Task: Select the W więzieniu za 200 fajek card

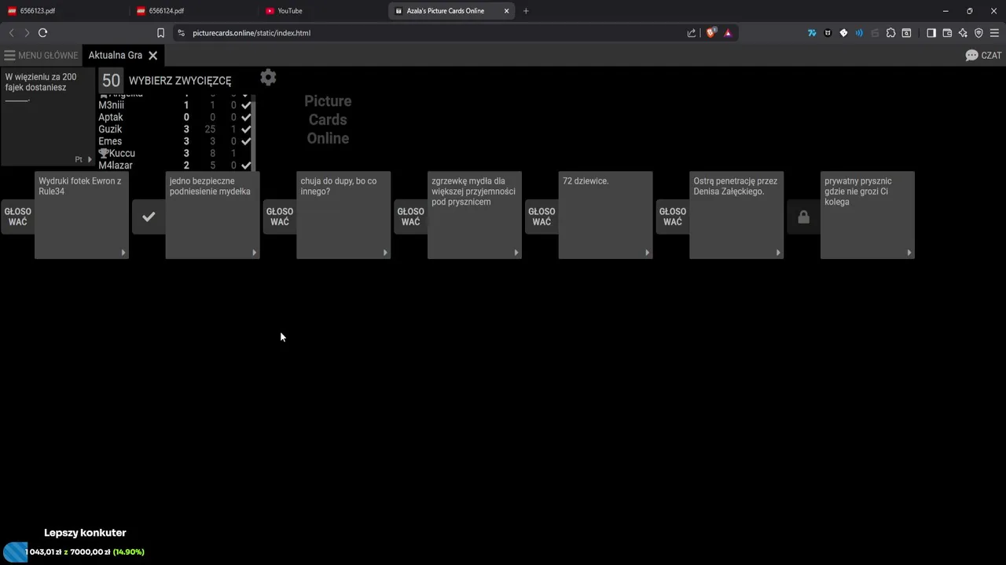Action: [x=48, y=116]
